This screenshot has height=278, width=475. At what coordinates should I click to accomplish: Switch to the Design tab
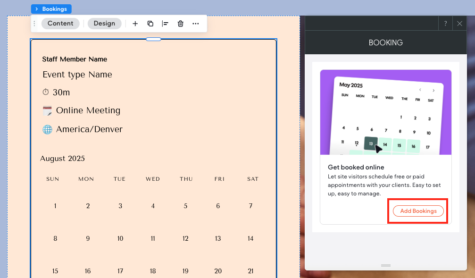click(104, 23)
